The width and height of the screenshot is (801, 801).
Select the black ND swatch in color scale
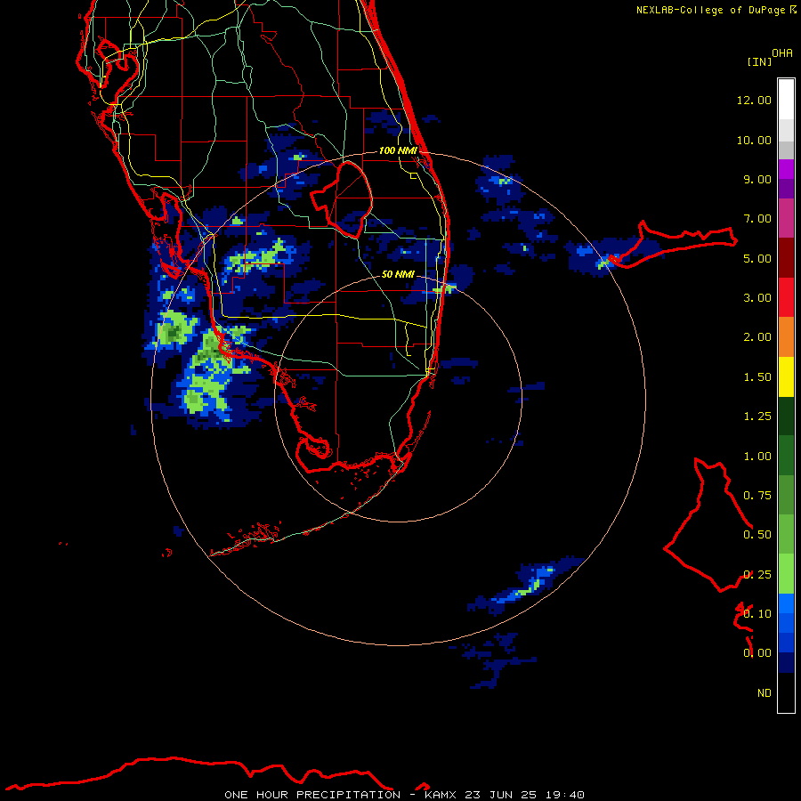coord(786,692)
